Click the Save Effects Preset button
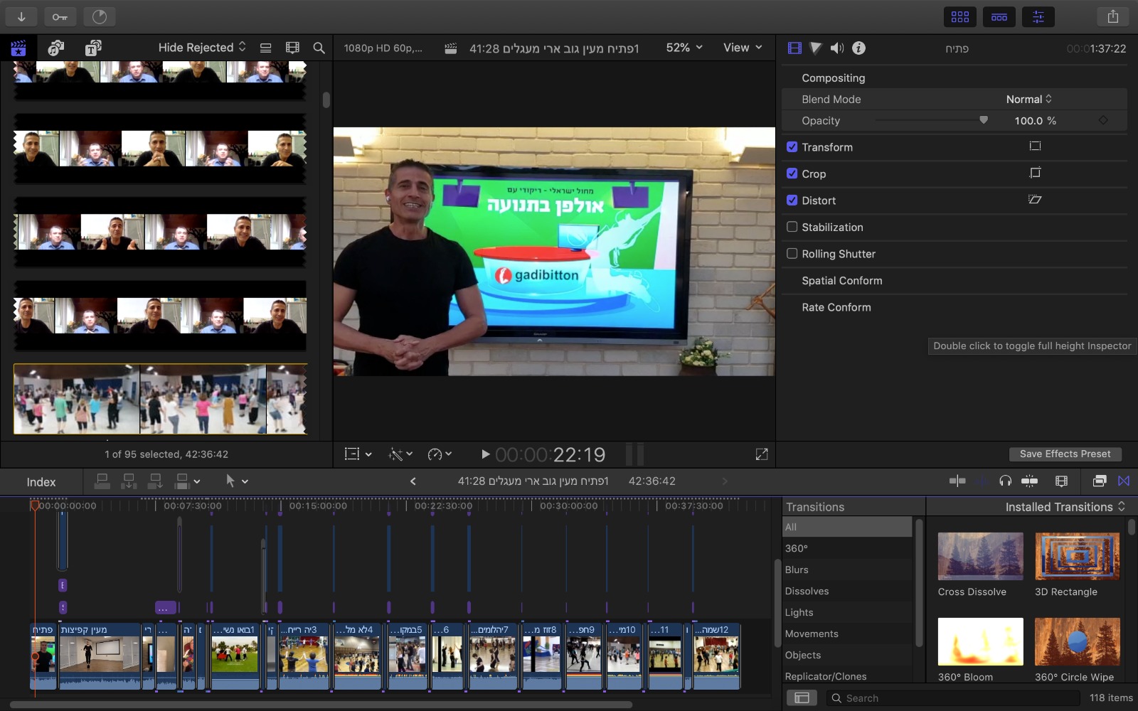 [x=1065, y=454]
